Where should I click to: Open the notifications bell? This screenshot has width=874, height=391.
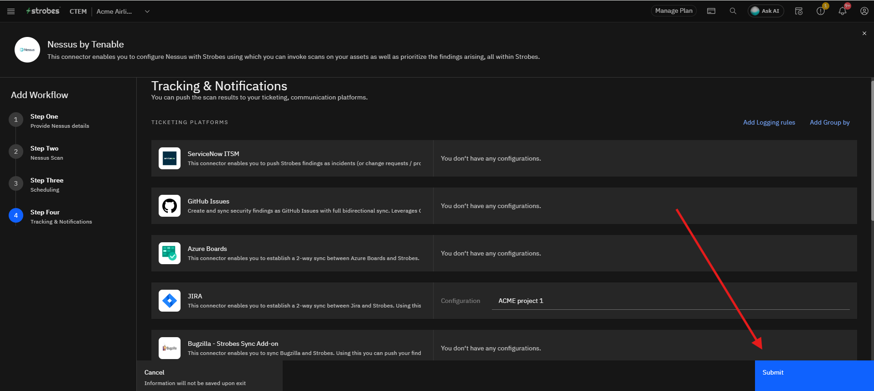pyautogui.click(x=843, y=11)
